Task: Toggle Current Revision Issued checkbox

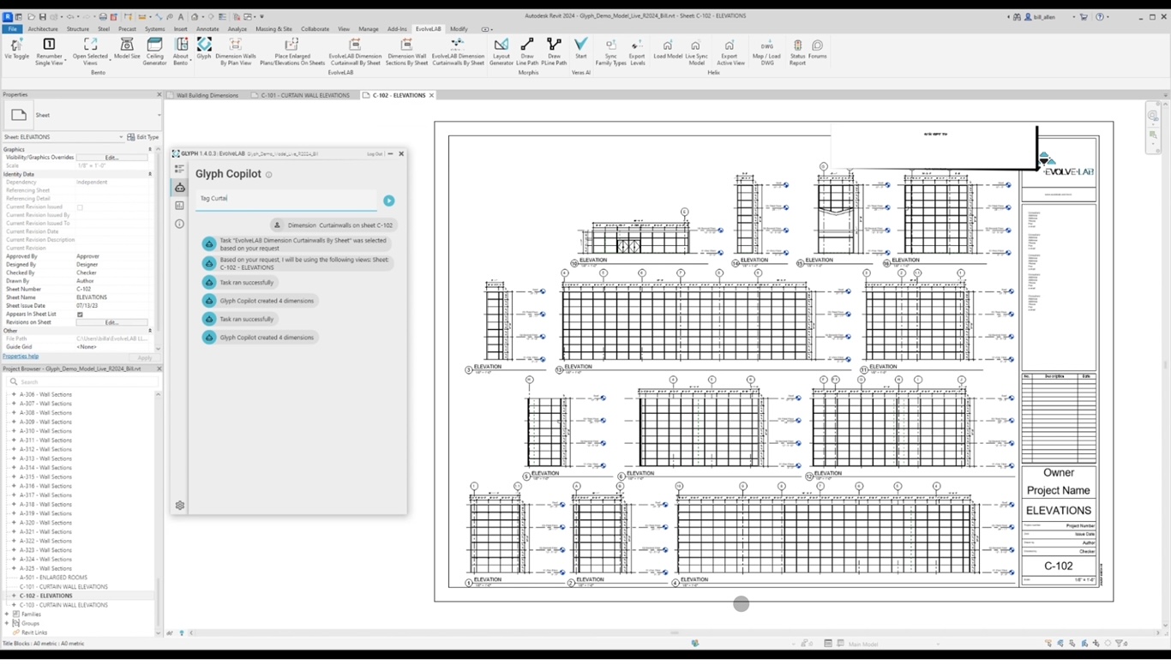Action: [x=80, y=207]
